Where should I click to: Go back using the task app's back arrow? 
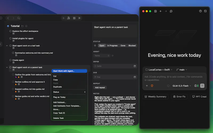[8, 18]
